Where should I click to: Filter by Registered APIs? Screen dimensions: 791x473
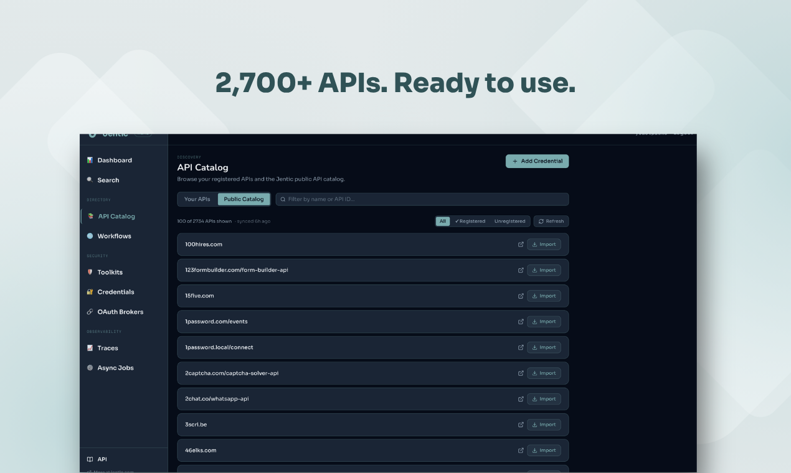[x=470, y=221]
